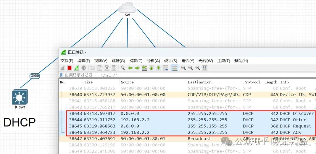The width and height of the screenshot is (316, 154).
Task: Stop the capture with the red square
Action: (x=70, y=68)
